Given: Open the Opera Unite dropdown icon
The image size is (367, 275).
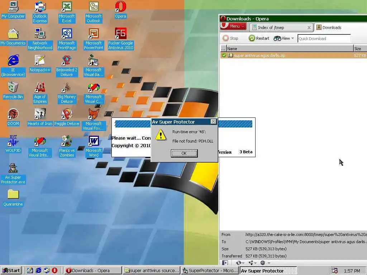Looking at the screenshot, I should (x=252, y=262).
